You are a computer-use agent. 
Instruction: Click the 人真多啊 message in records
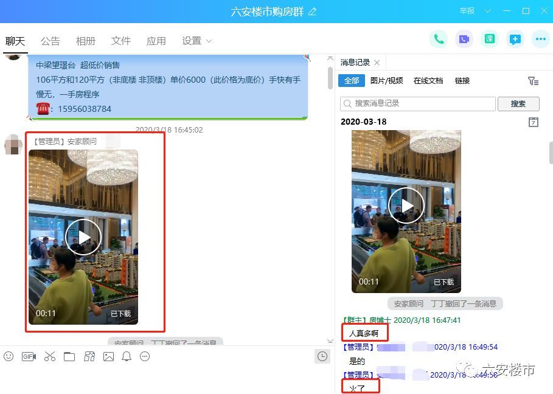coord(364,333)
